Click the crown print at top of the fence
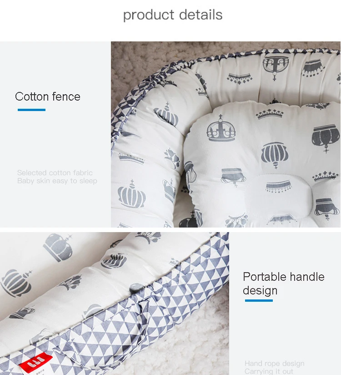The image size is (341, 375). (276, 67)
